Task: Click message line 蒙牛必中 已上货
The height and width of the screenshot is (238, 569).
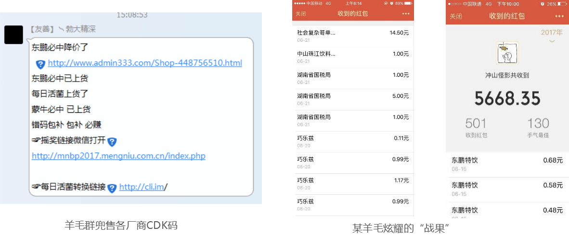Action: tap(61, 109)
